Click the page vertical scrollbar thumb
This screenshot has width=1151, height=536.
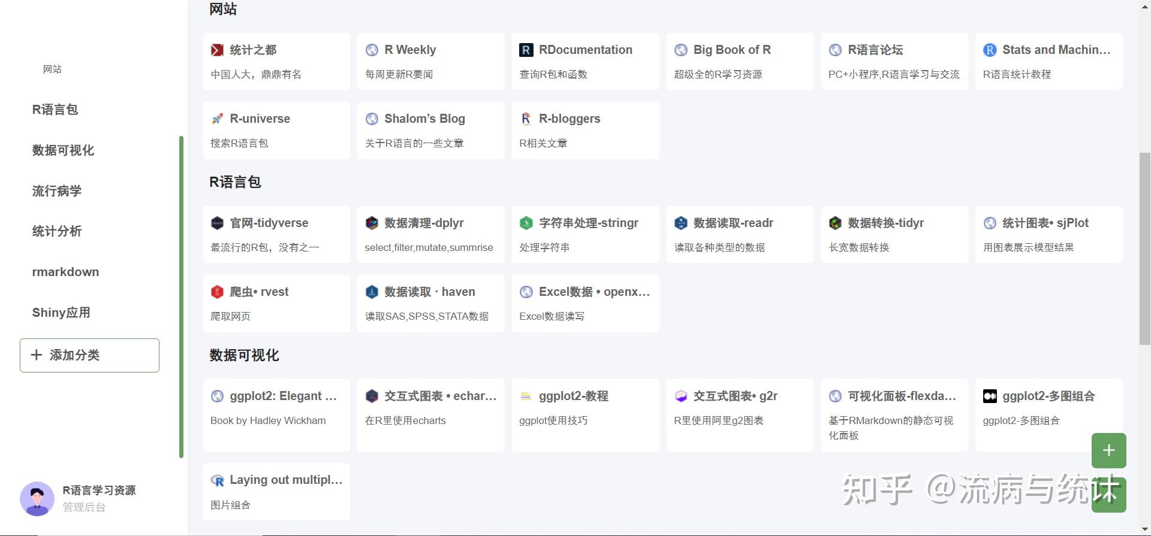tap(1144, 249)
